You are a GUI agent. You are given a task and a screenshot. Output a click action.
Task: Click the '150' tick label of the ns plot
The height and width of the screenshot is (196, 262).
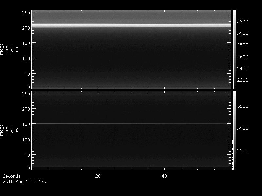[26, 43]
